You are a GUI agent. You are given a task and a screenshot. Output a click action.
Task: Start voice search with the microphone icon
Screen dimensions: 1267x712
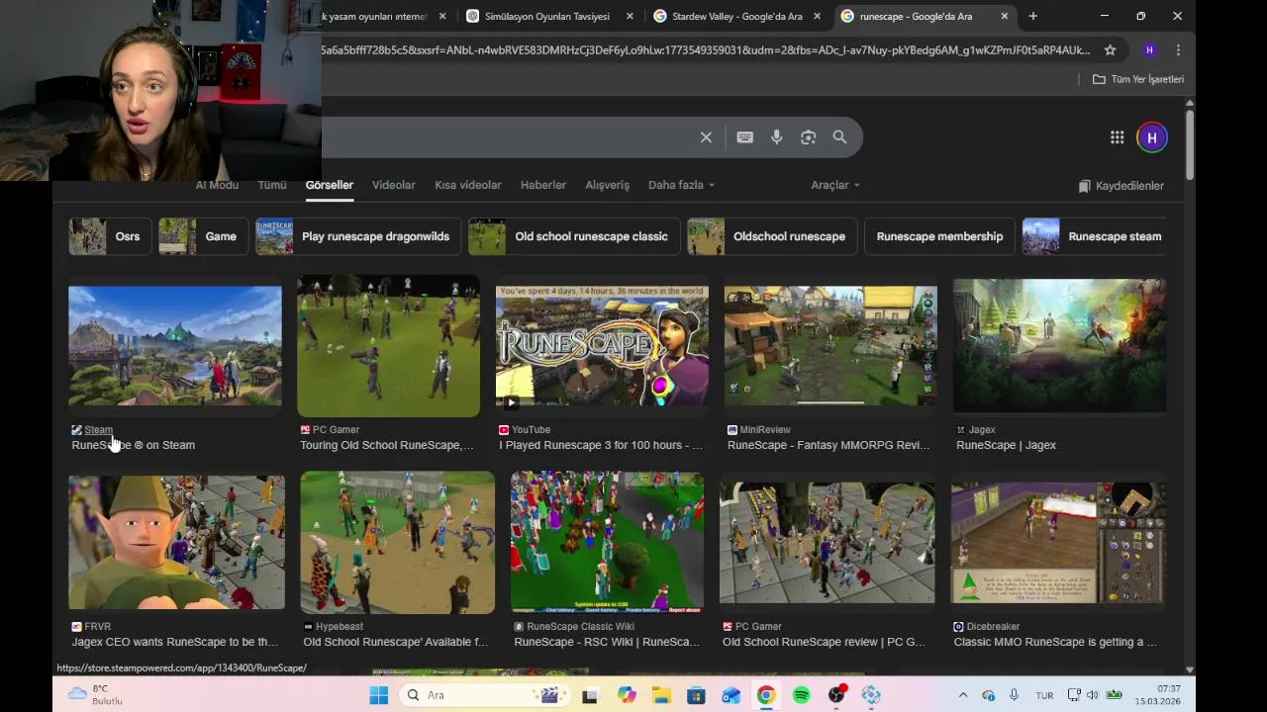(x=777, y=137)
